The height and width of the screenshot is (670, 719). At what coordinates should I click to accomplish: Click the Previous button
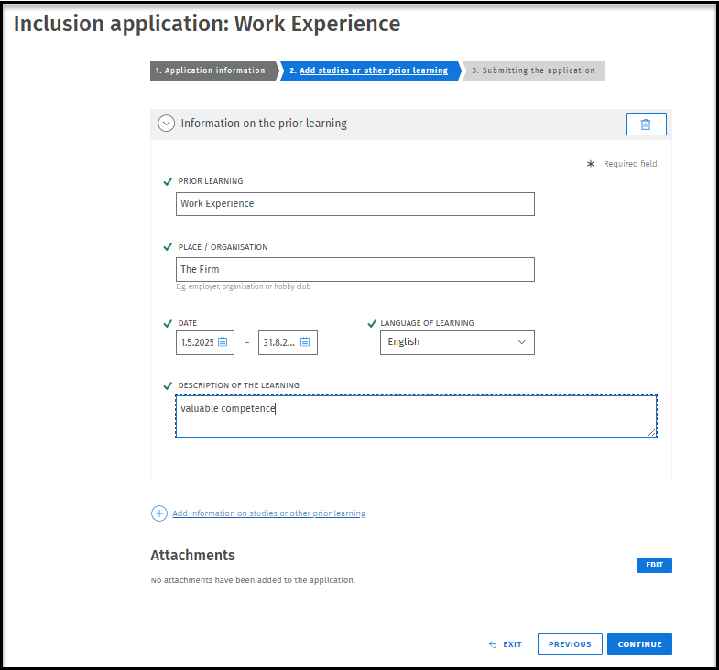pos(570,644)
